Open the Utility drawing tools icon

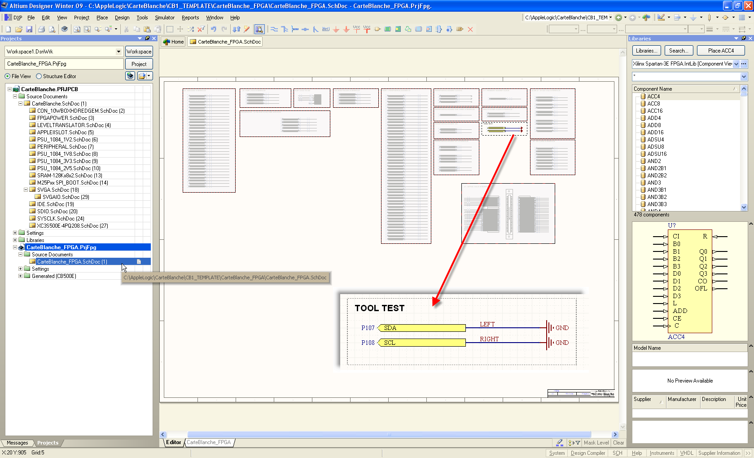pos(661,18)
